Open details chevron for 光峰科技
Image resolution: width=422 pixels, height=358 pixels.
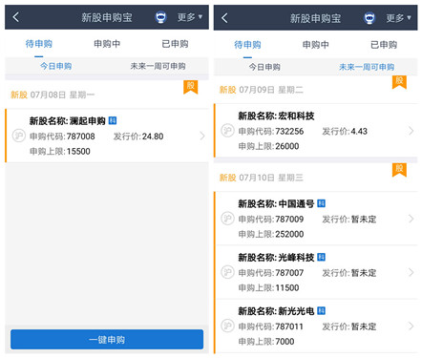(x=411, y=272)
